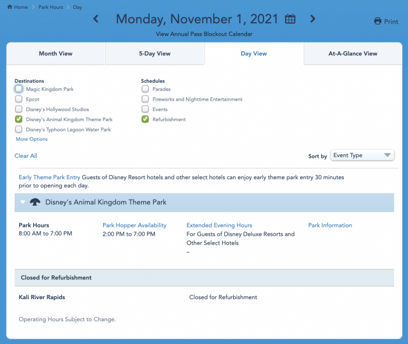The width and height of the screenshot is (408, 344).
Task: Click Disney's Animal Kingdom Theme Park section title
Action: pyautogui.click(x=105, y=202)
